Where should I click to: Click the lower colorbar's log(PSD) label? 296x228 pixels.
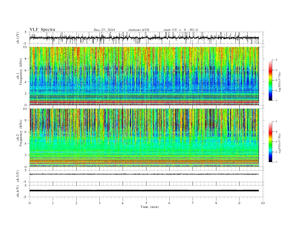click(280, 143)
